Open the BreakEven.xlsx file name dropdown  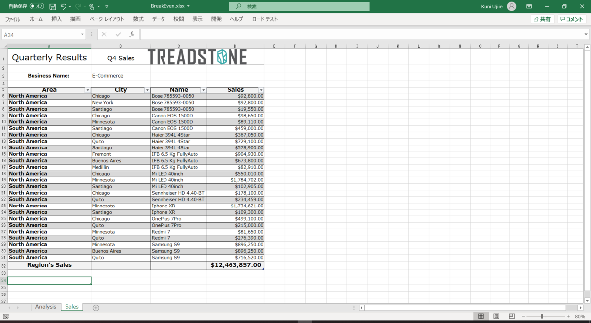(x=188, y=6)
